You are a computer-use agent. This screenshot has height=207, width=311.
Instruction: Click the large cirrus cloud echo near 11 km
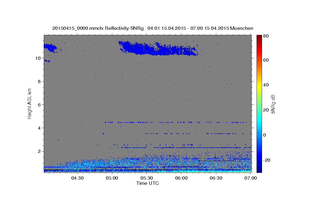coord(159,48)
